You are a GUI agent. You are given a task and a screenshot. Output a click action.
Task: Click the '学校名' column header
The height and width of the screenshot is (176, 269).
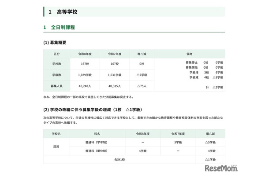(56, 133)
